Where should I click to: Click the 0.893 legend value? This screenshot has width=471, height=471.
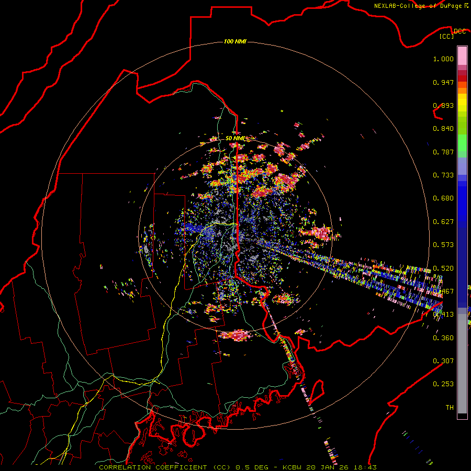pyautogui.click(x=443, y=105)
